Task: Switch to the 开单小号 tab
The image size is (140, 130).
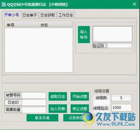Action: pyautogui.click(x=12, y=15)
